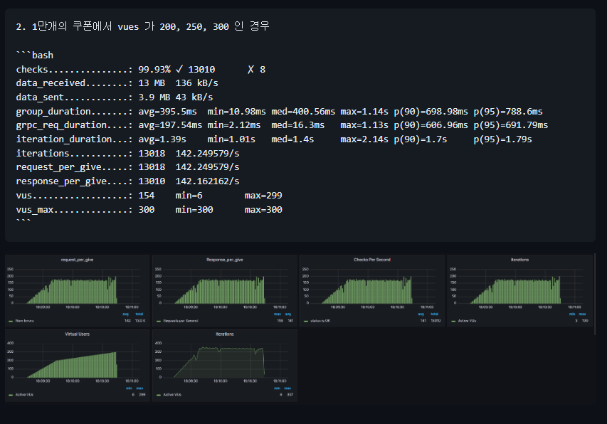The height and width of the screenshot is (424, 607).
Task: Click the '18:10:00' tick in Virtual Users chart
Action: (x=73, y=381)
